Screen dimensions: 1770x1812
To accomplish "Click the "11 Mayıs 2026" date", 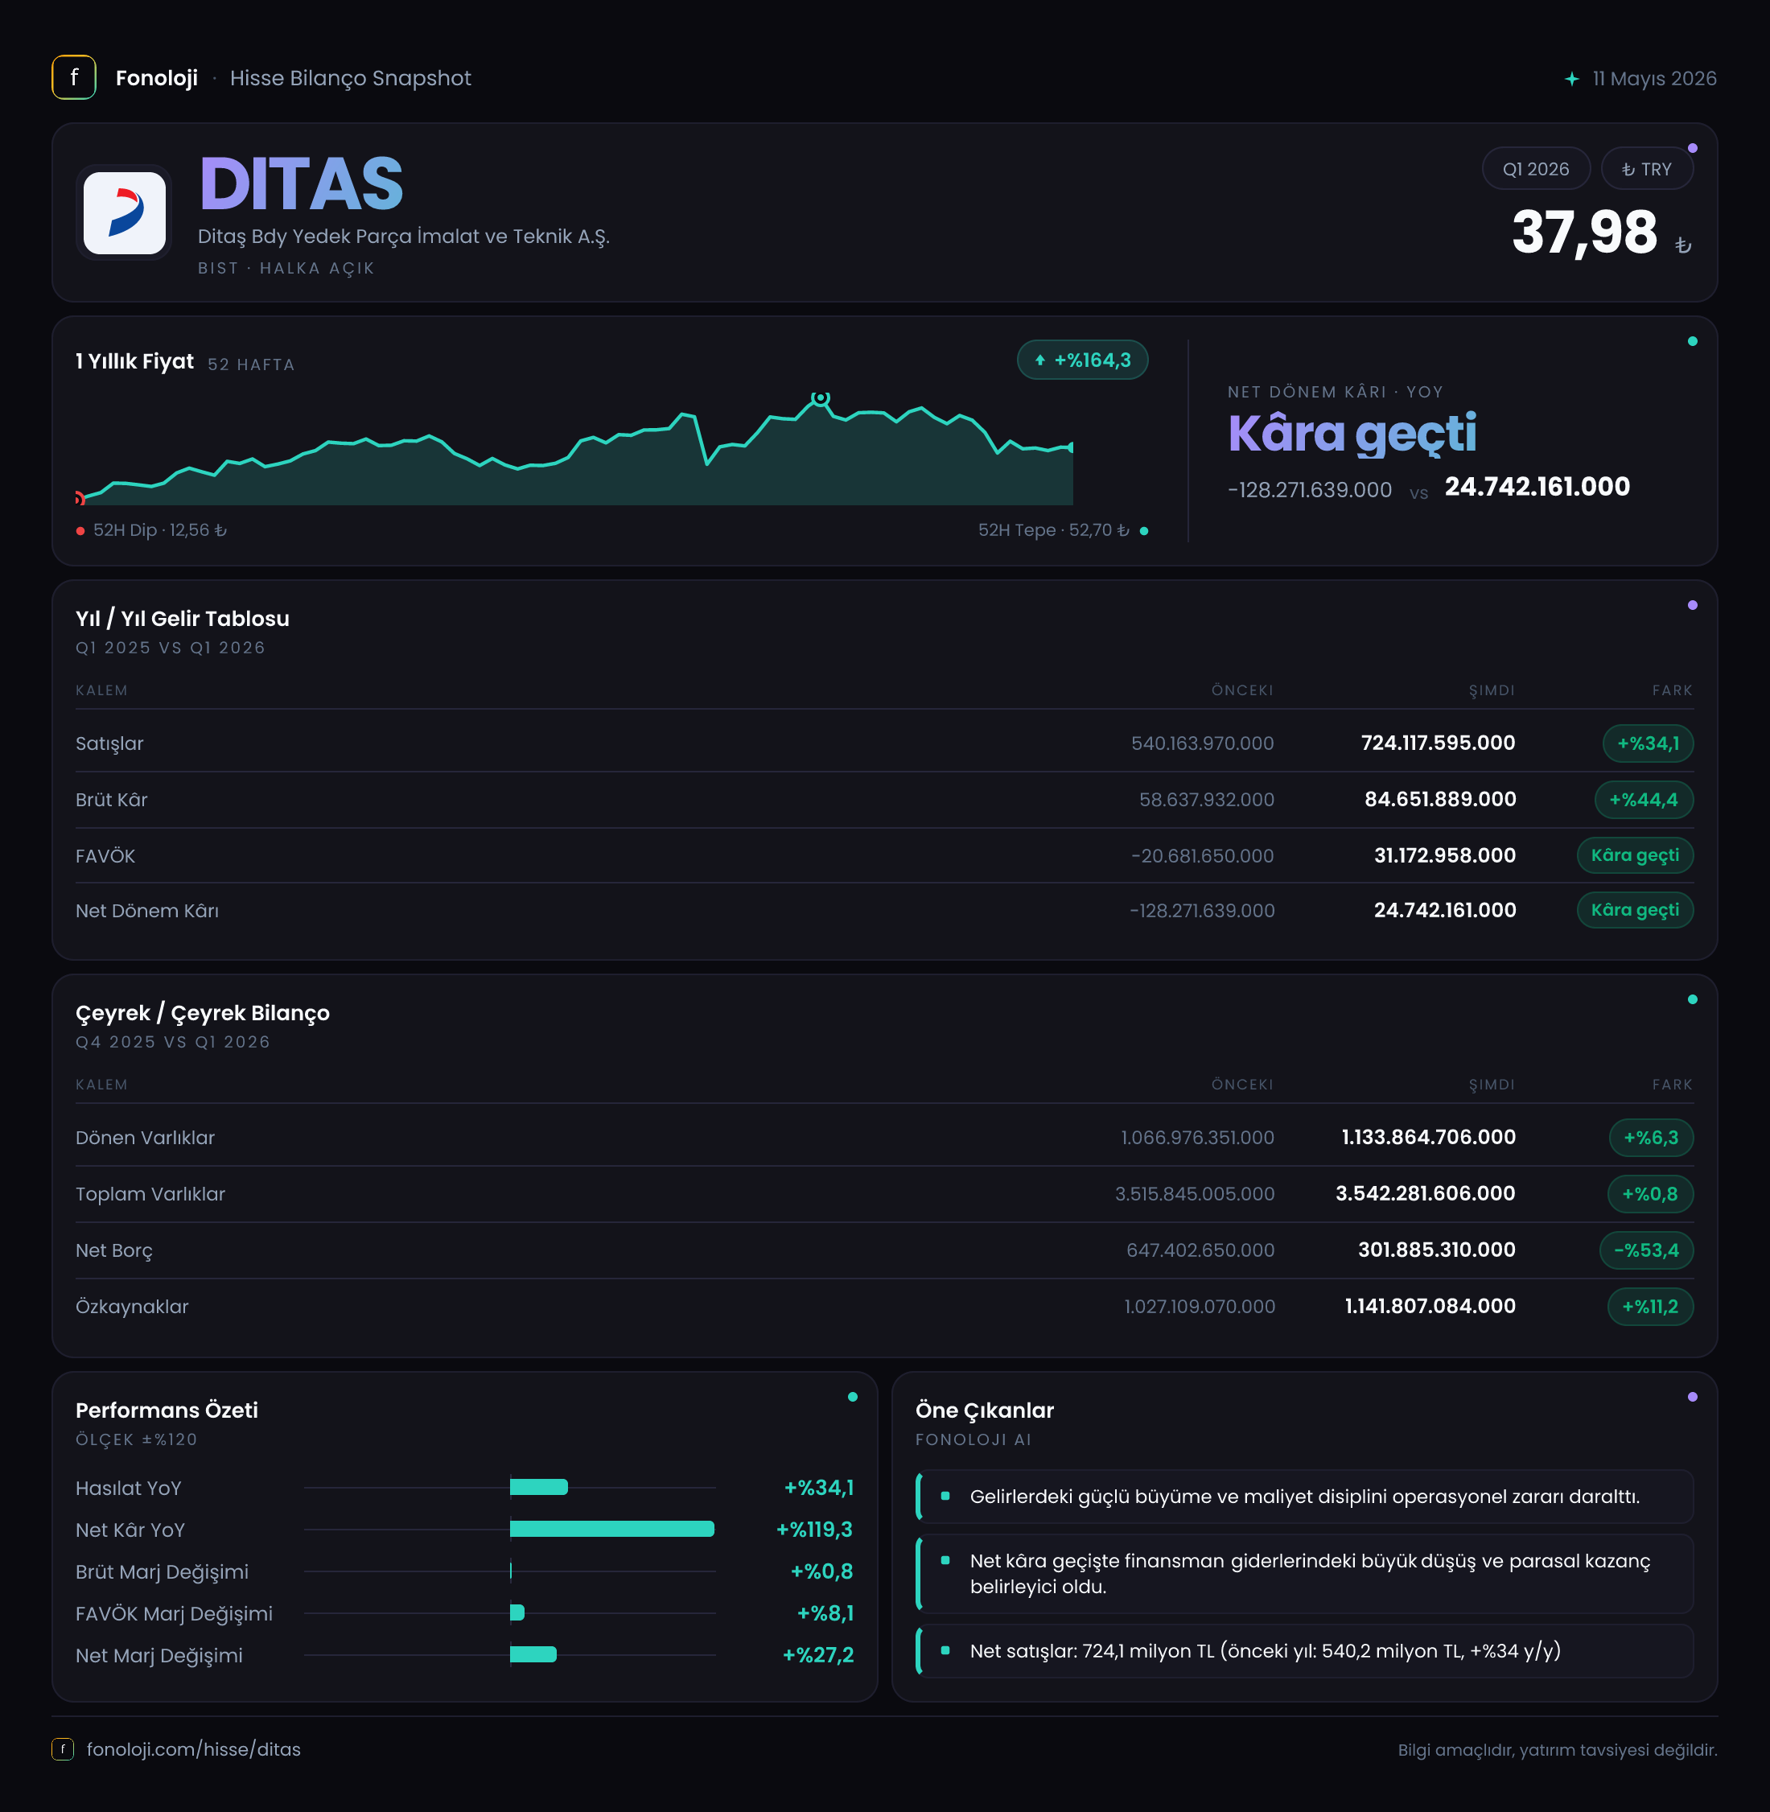I will point(1654,79).
